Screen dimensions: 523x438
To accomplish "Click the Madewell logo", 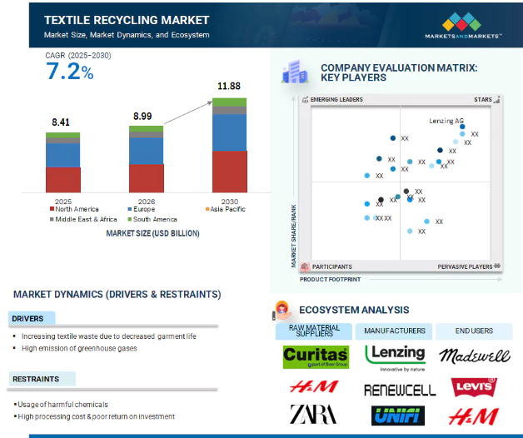I will point(475,356).
